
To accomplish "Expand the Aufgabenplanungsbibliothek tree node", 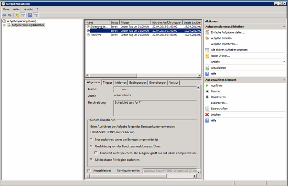I will click(4, 25).
